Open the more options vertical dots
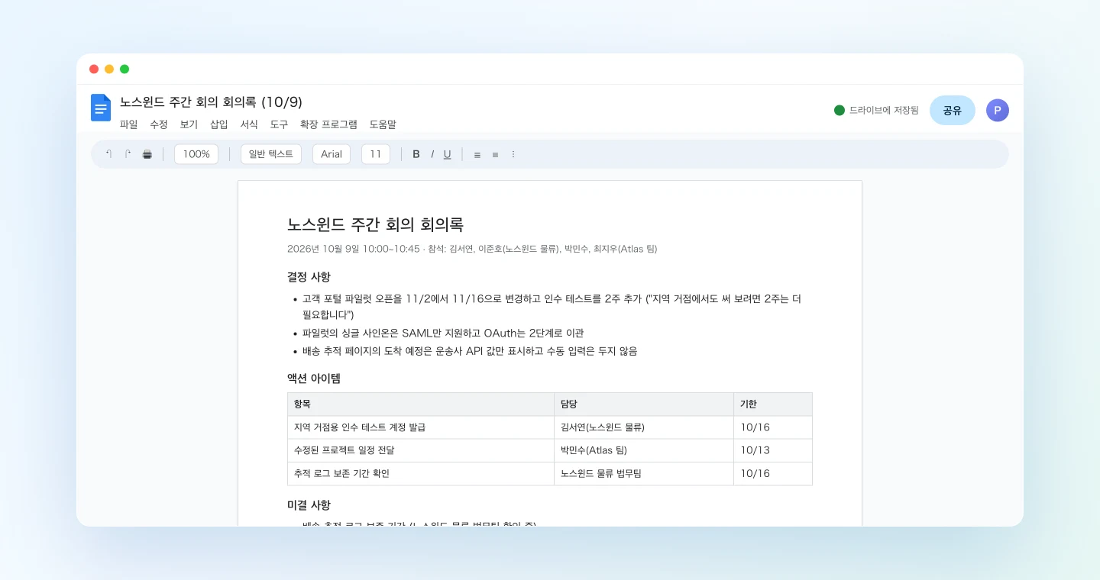The width and height of the screenshot is (1100, 580). (x=513, y=154)
